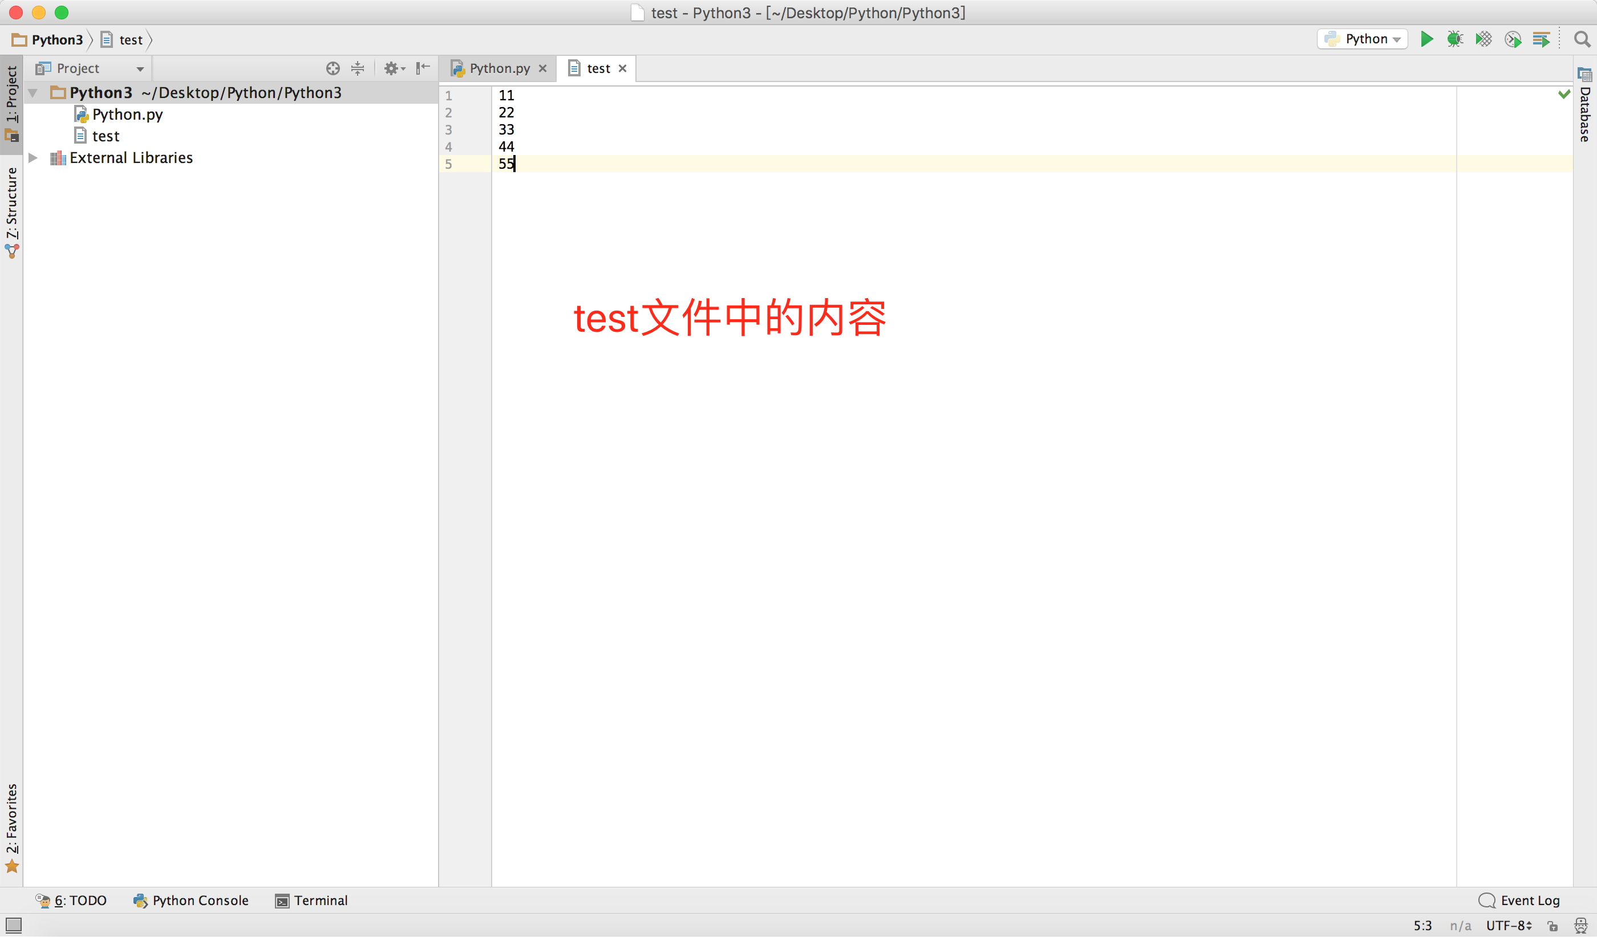Collapse the Python3 project folder
The width and height of the screenshot is (1597, 937).
[34, 93]
